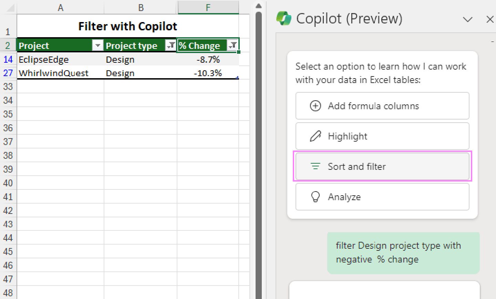Select row 33 header
This screenshot has height=299, width=496.
pos(8,86)
